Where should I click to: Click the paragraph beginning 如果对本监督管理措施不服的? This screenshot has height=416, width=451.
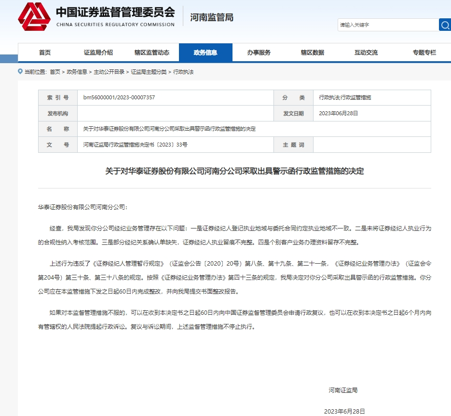pyautogui.click(x=234, y=320)
